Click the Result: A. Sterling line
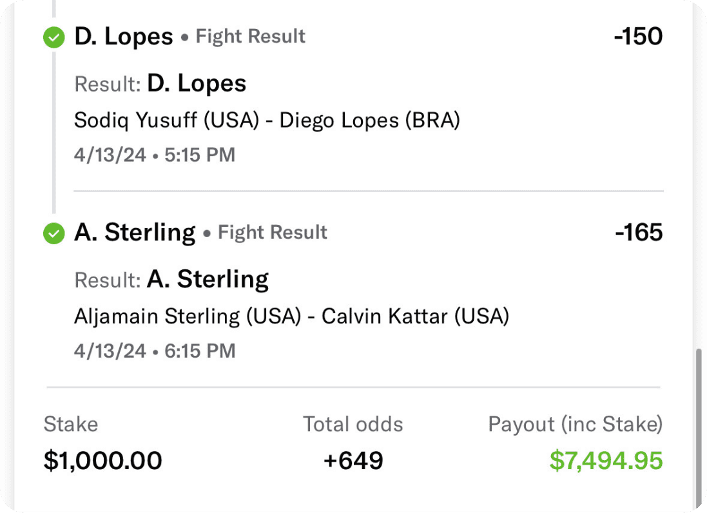The width and height of the screenshot is (707, 513). (x=171, y=280)
